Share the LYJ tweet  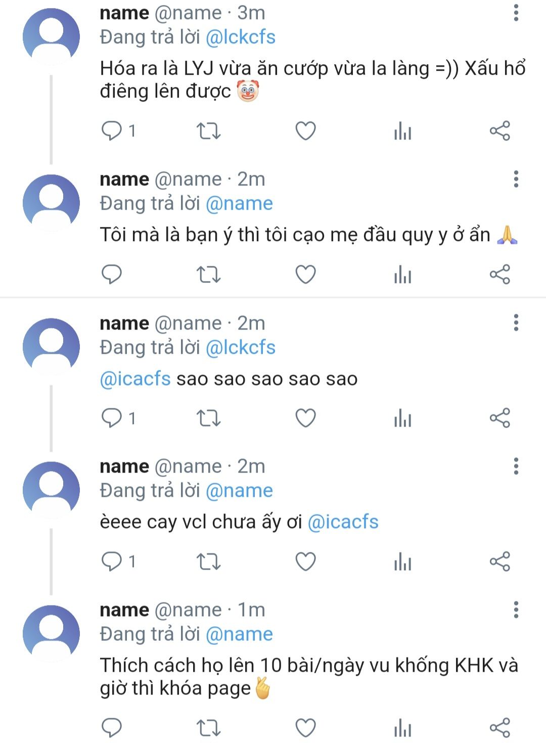coord(499,131)
